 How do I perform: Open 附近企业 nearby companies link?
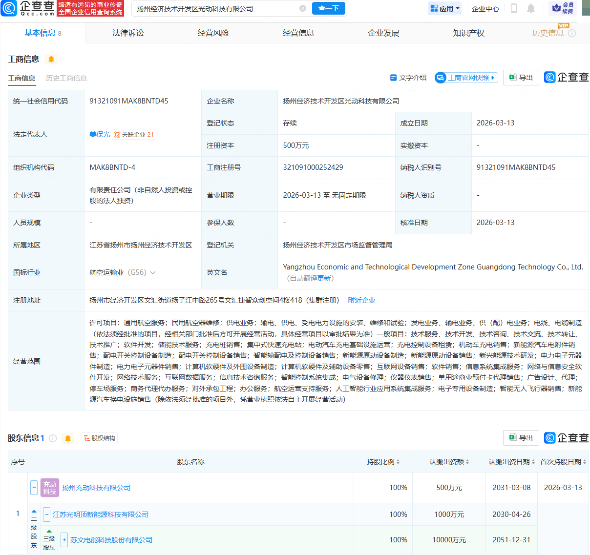[361, 300]
